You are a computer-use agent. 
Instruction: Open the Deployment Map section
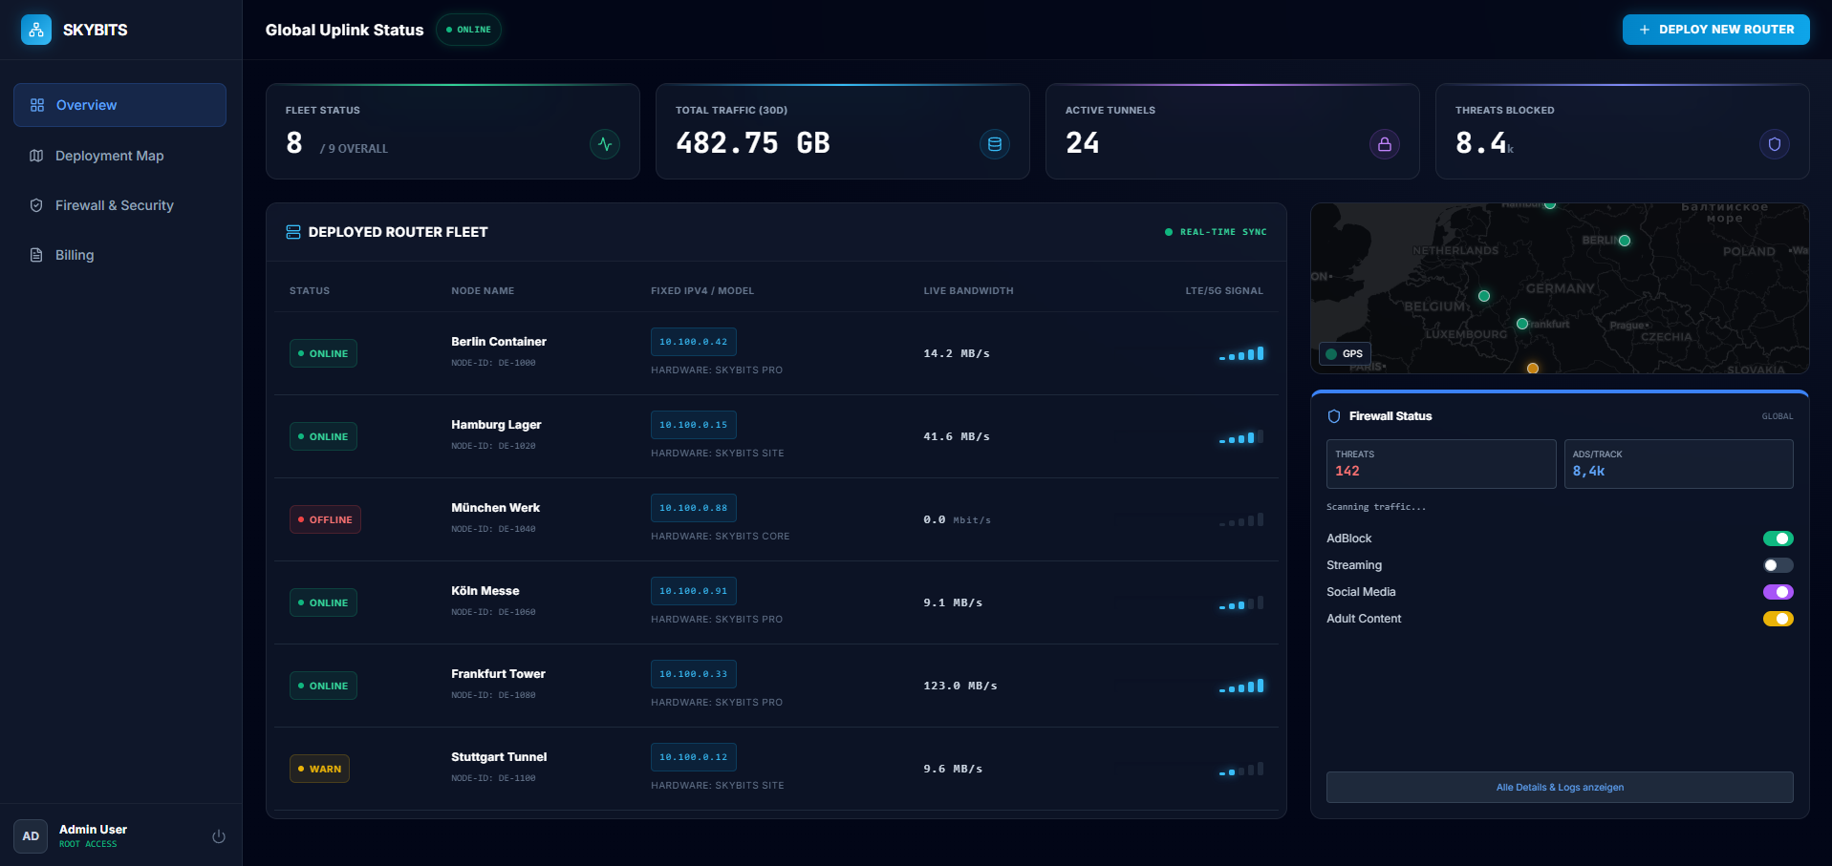(x=109, y=156)
